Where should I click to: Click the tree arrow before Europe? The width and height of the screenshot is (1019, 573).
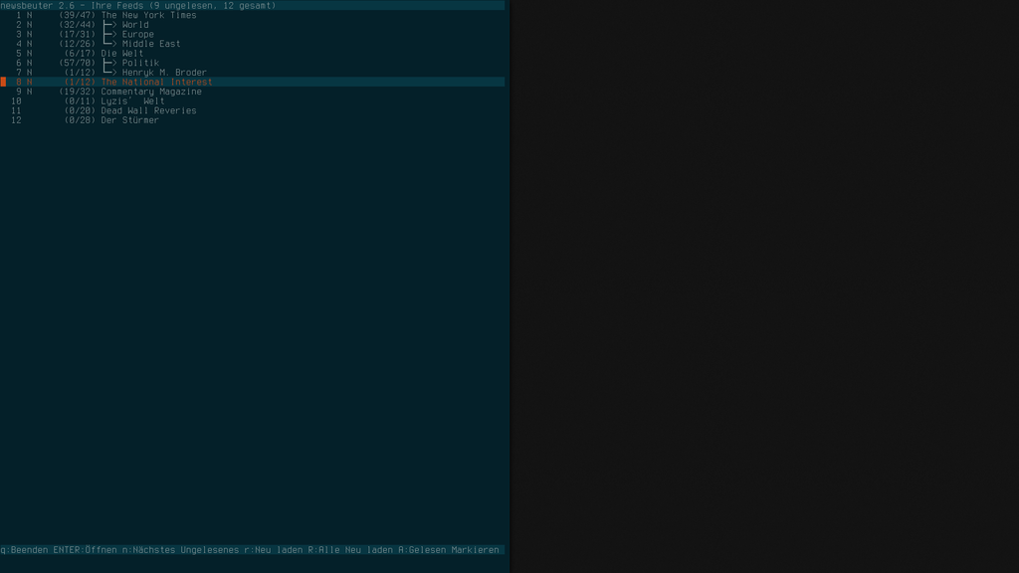tap(109, 35)
